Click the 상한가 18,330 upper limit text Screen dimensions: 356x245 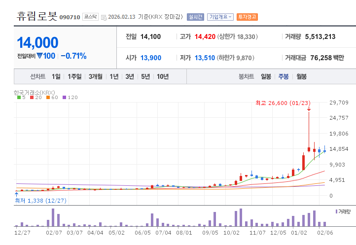(238, 36)
